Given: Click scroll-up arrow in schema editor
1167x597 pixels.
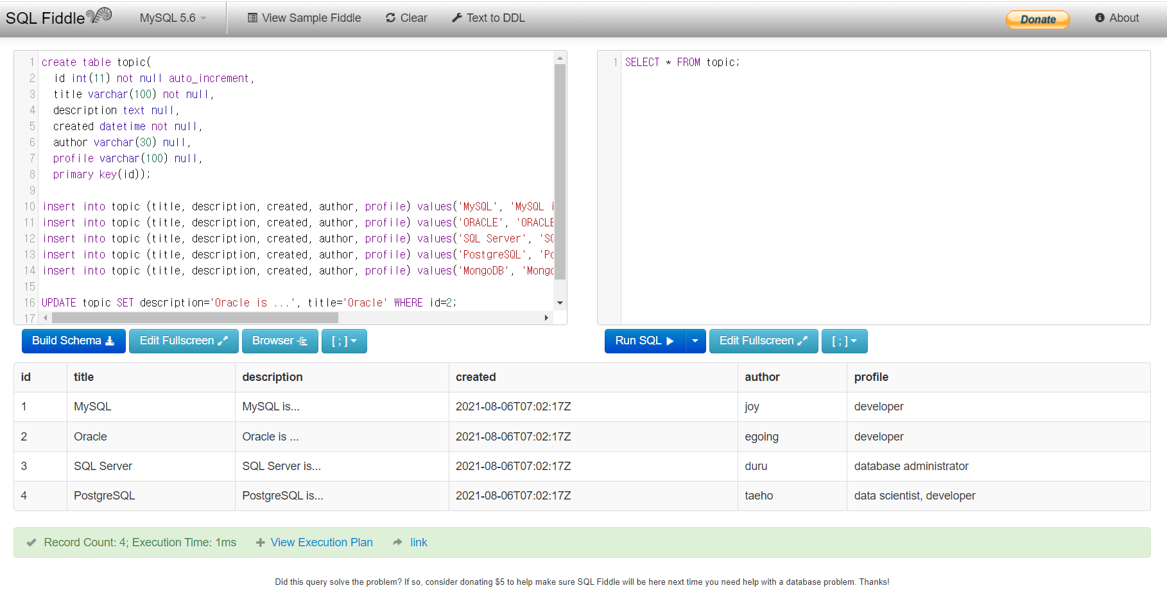Looking at the screenshot, I should (560, 58).
